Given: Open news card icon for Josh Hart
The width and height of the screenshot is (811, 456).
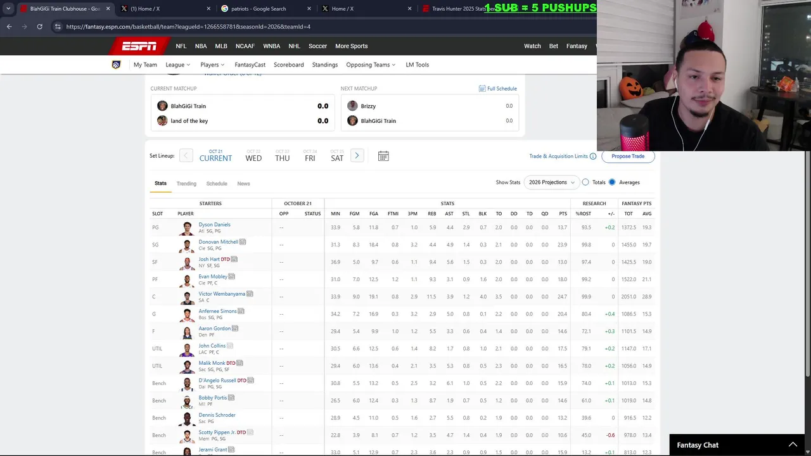Looking at the screenshot, I should [234, 259].
